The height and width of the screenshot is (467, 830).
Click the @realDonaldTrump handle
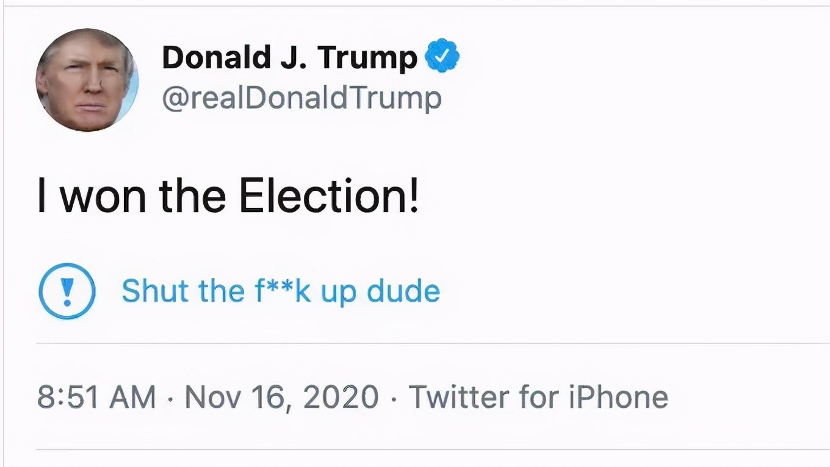(301, 98)
